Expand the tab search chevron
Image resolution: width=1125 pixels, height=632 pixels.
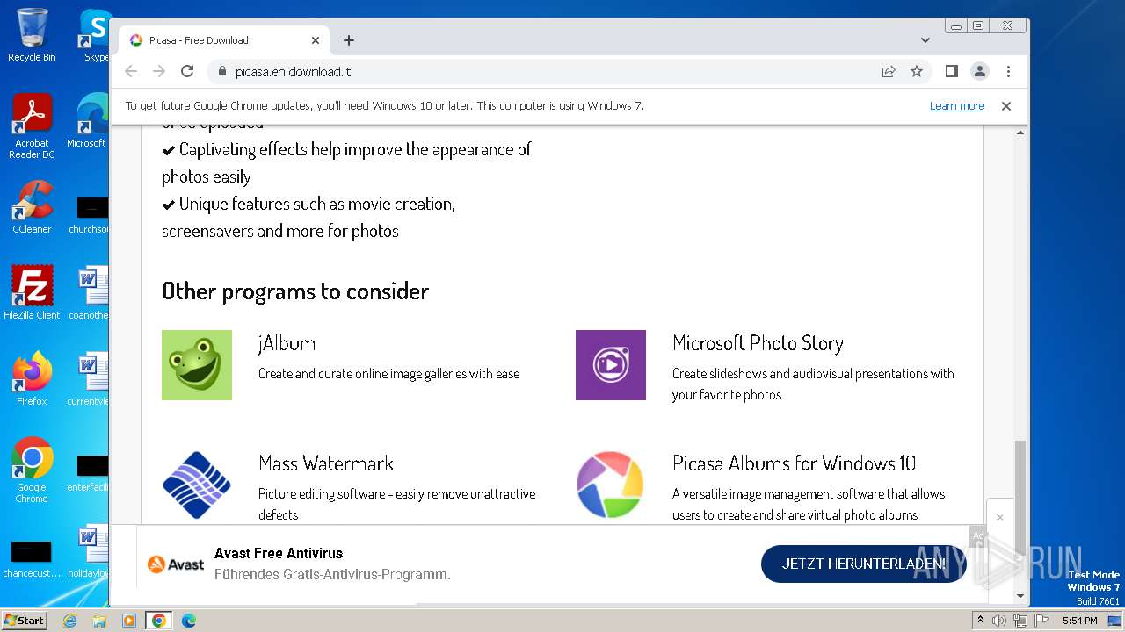click(x=925, y=40)
